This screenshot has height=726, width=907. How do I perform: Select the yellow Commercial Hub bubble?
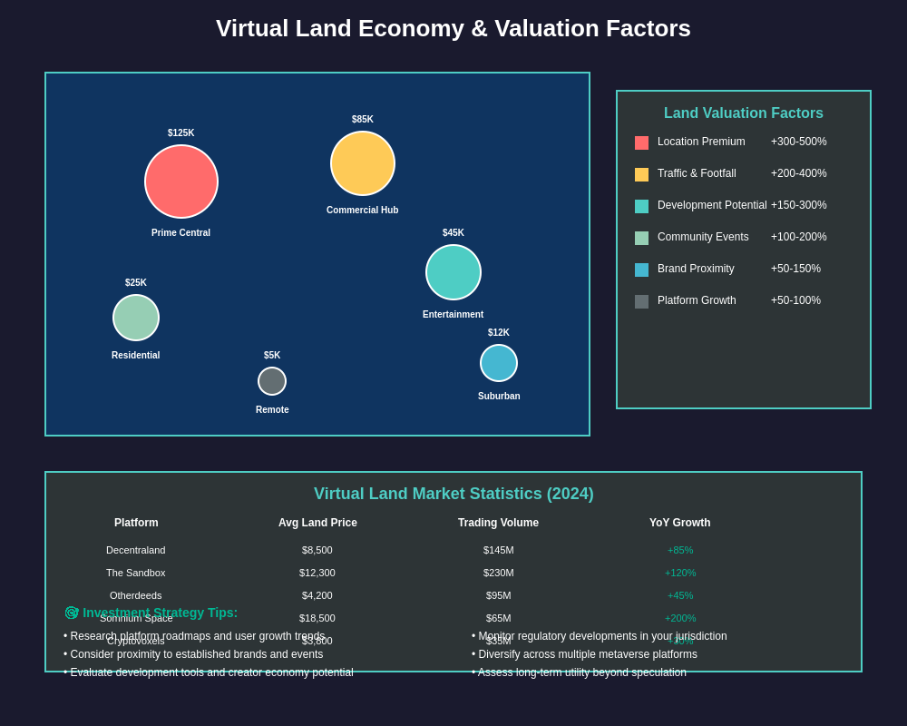pos(363,163)
